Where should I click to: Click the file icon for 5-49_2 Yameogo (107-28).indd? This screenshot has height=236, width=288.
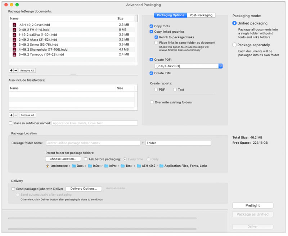pyautogui.click(x=14, y=54)
